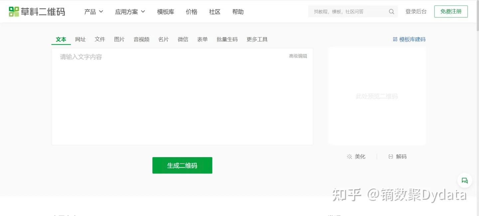The height and width of the screenshot is (216, 479).
Task: Select the 批量生码 tab icon
Action: (x=227, y=39)
